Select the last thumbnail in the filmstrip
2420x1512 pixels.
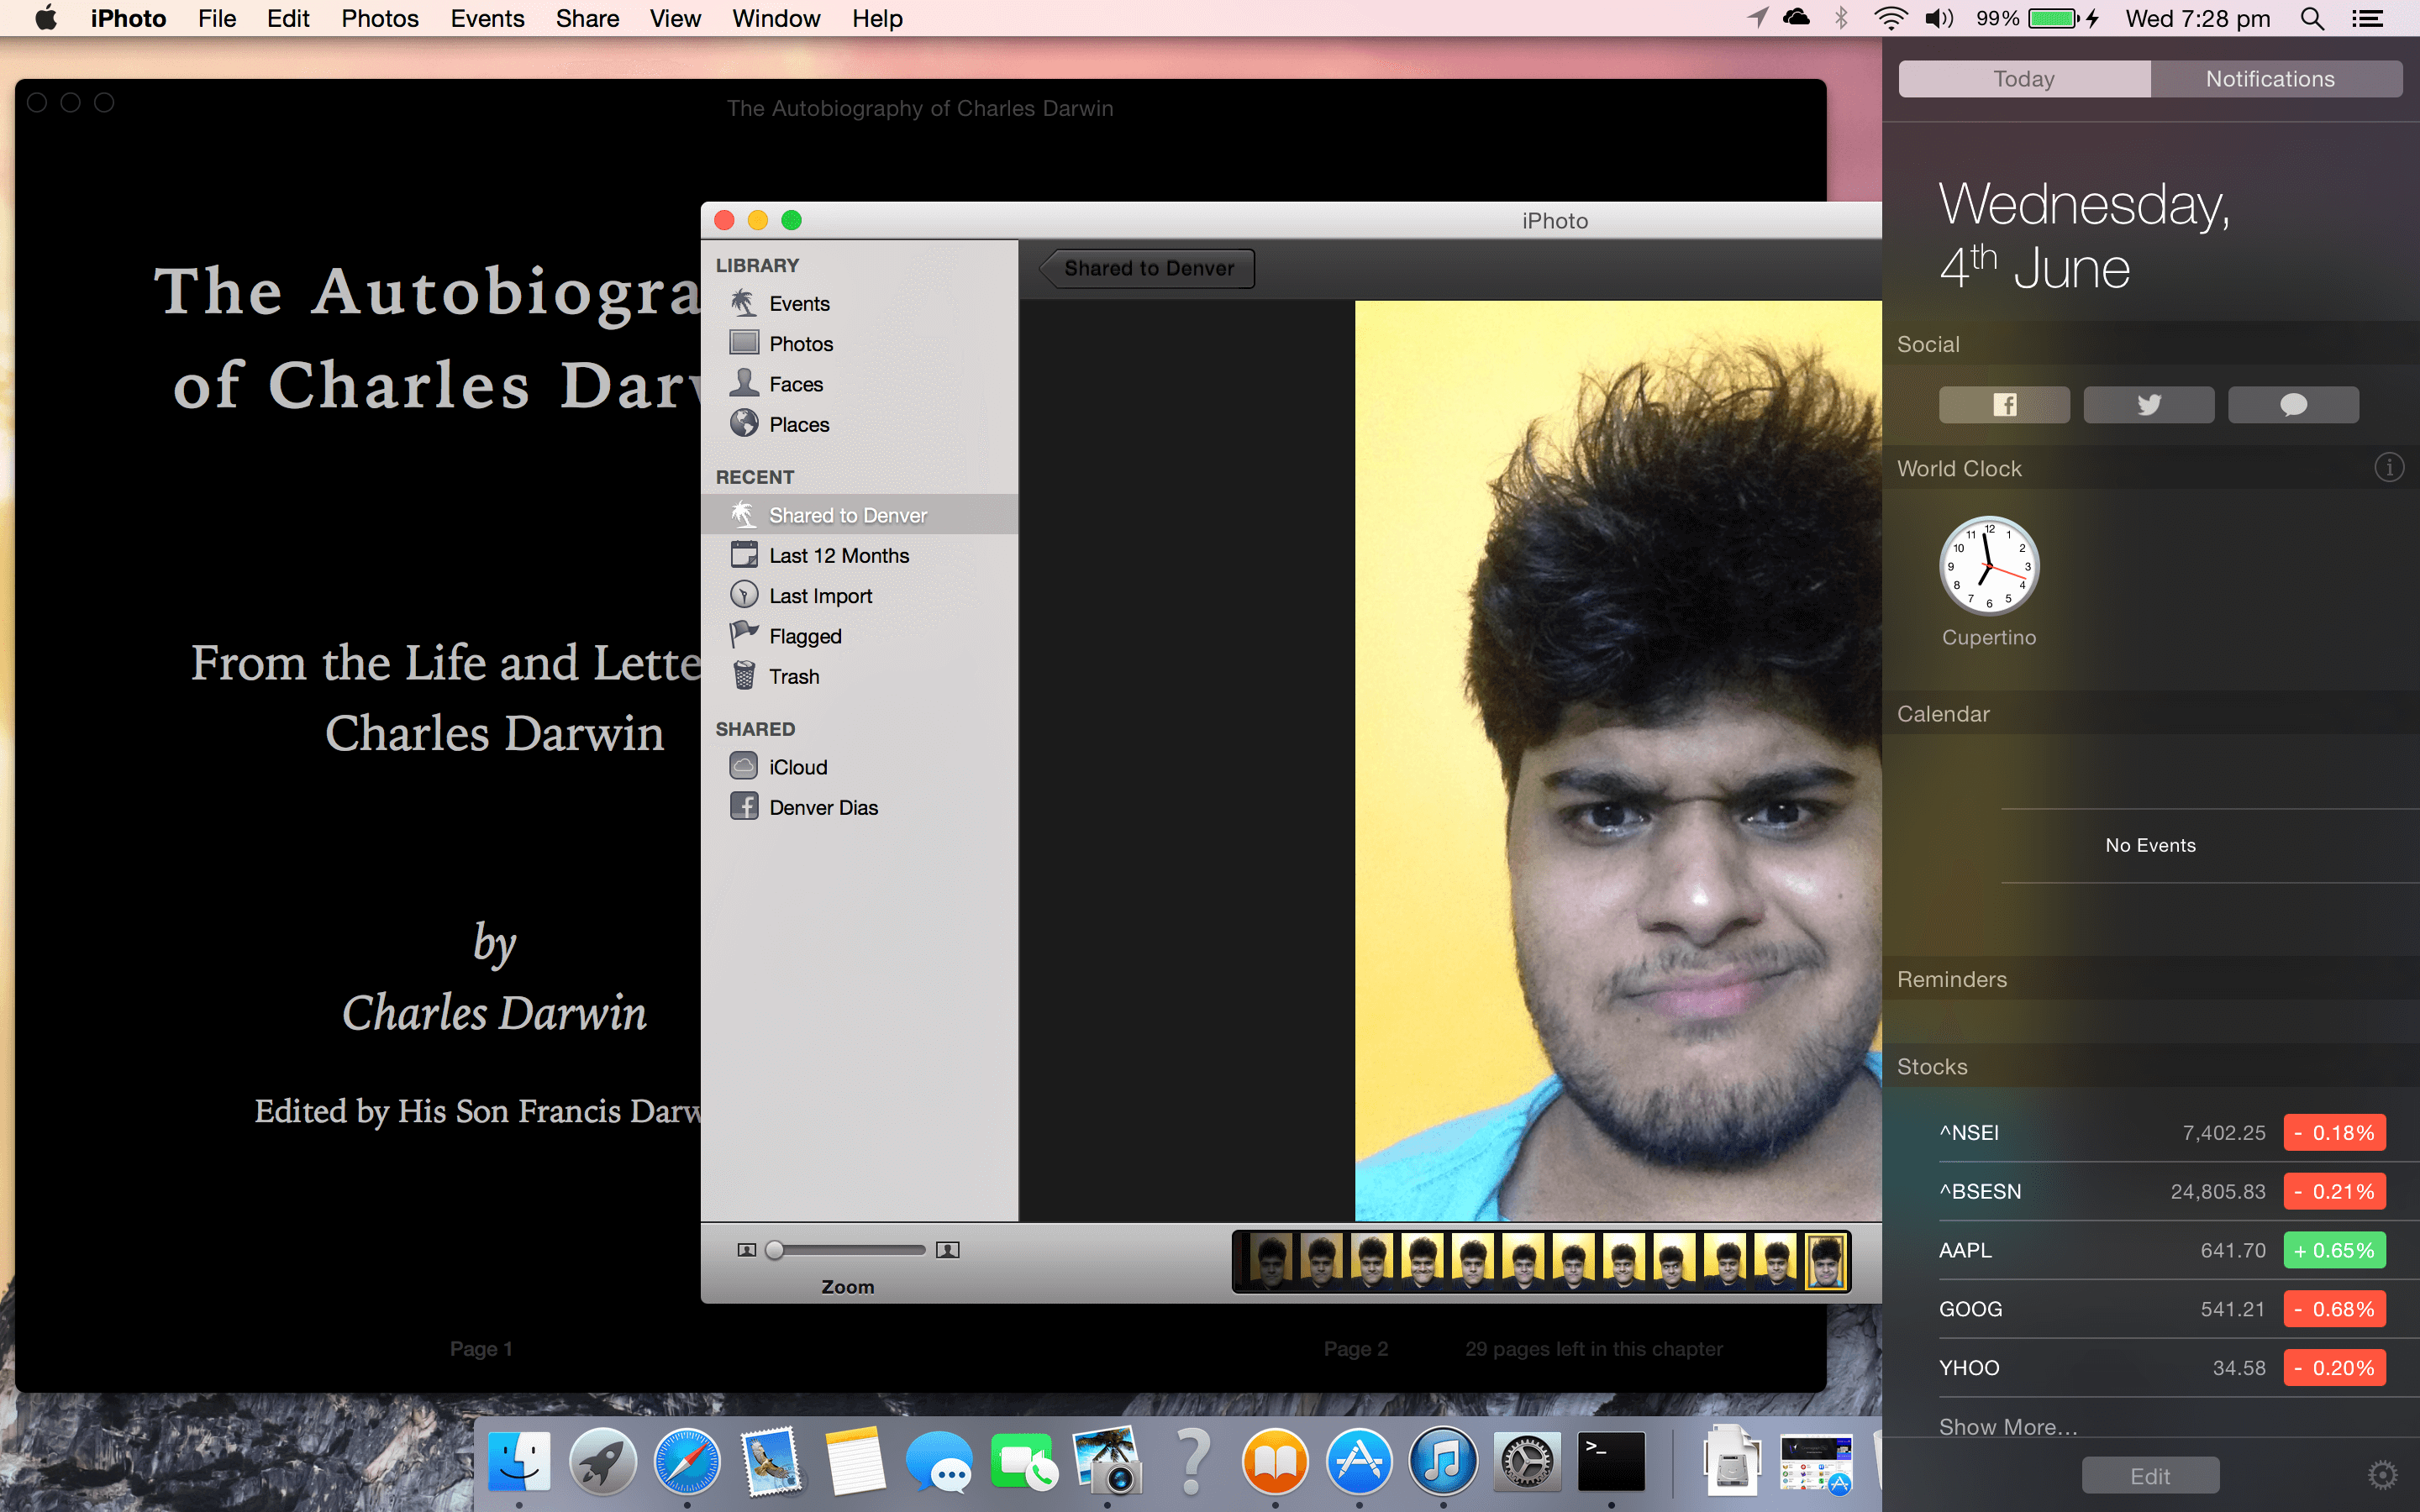[x=1825, y=1261]
